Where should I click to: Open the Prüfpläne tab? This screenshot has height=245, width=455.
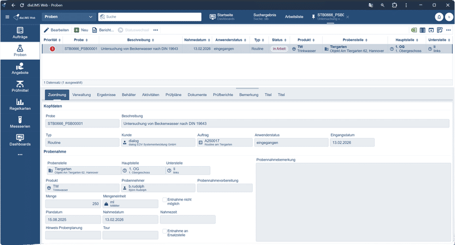pos(173,95)
